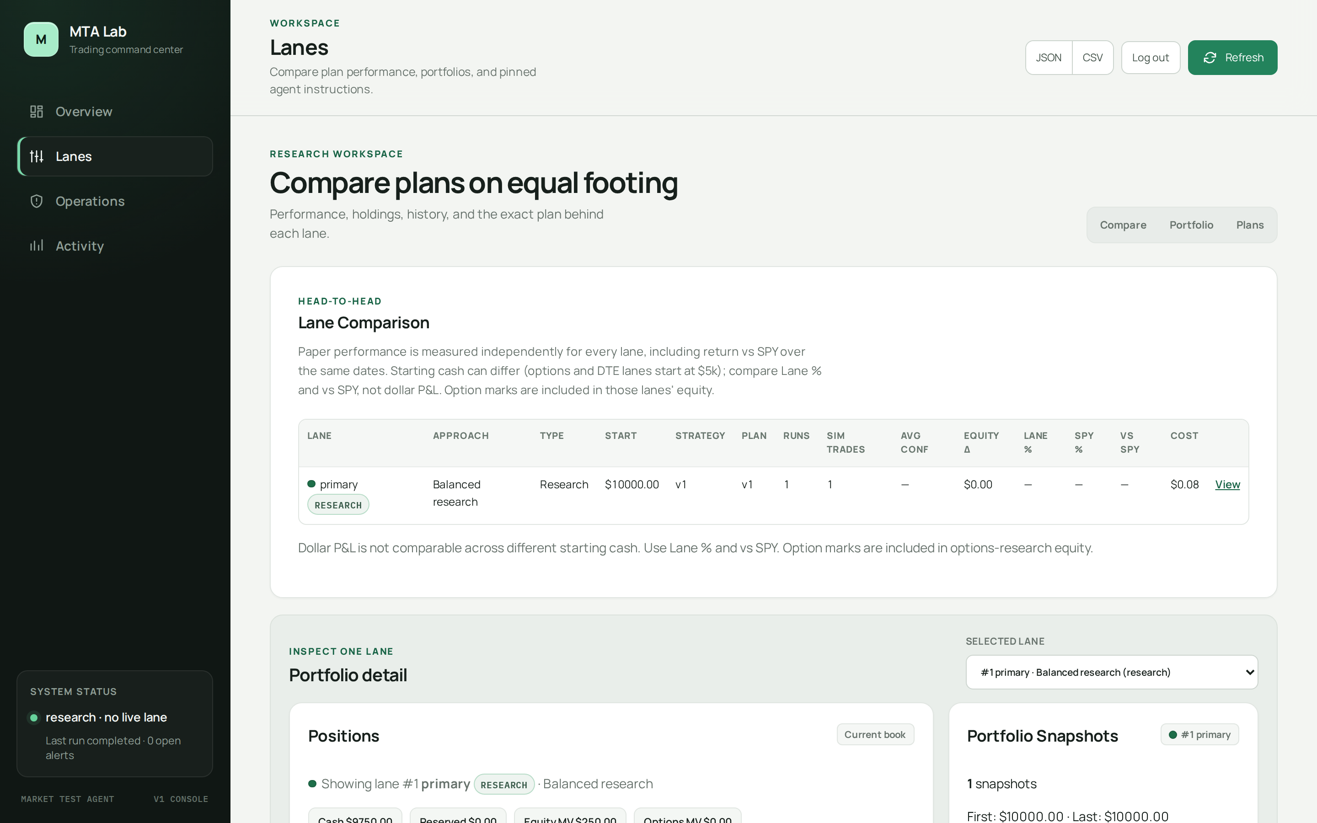This screenshot has width=1317, height=823.
Task: Open the Overview page
Action: 115,112
